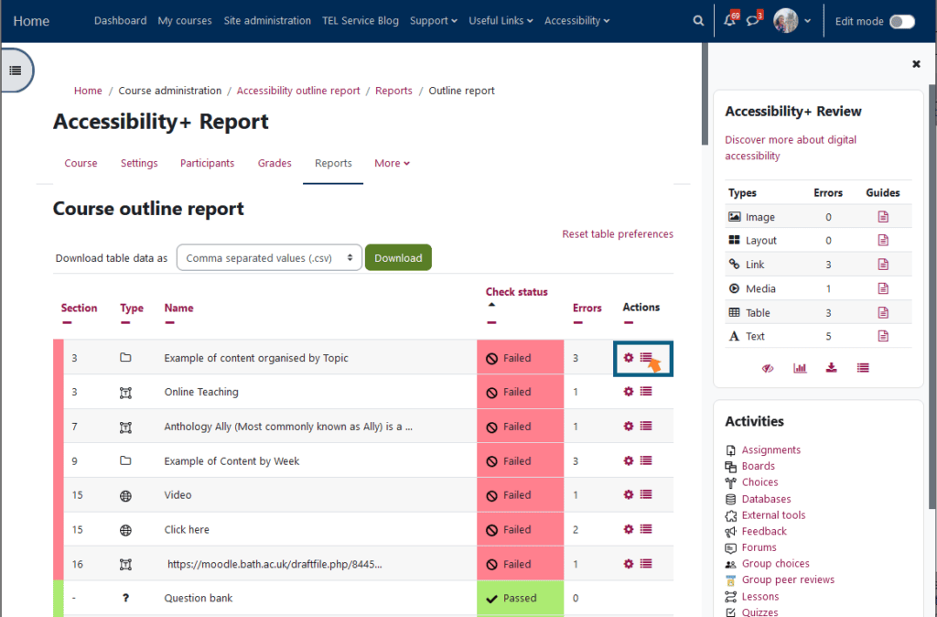The image size is (937, 617).
Task: Open notifications bell icon
Action: point(730,20)
